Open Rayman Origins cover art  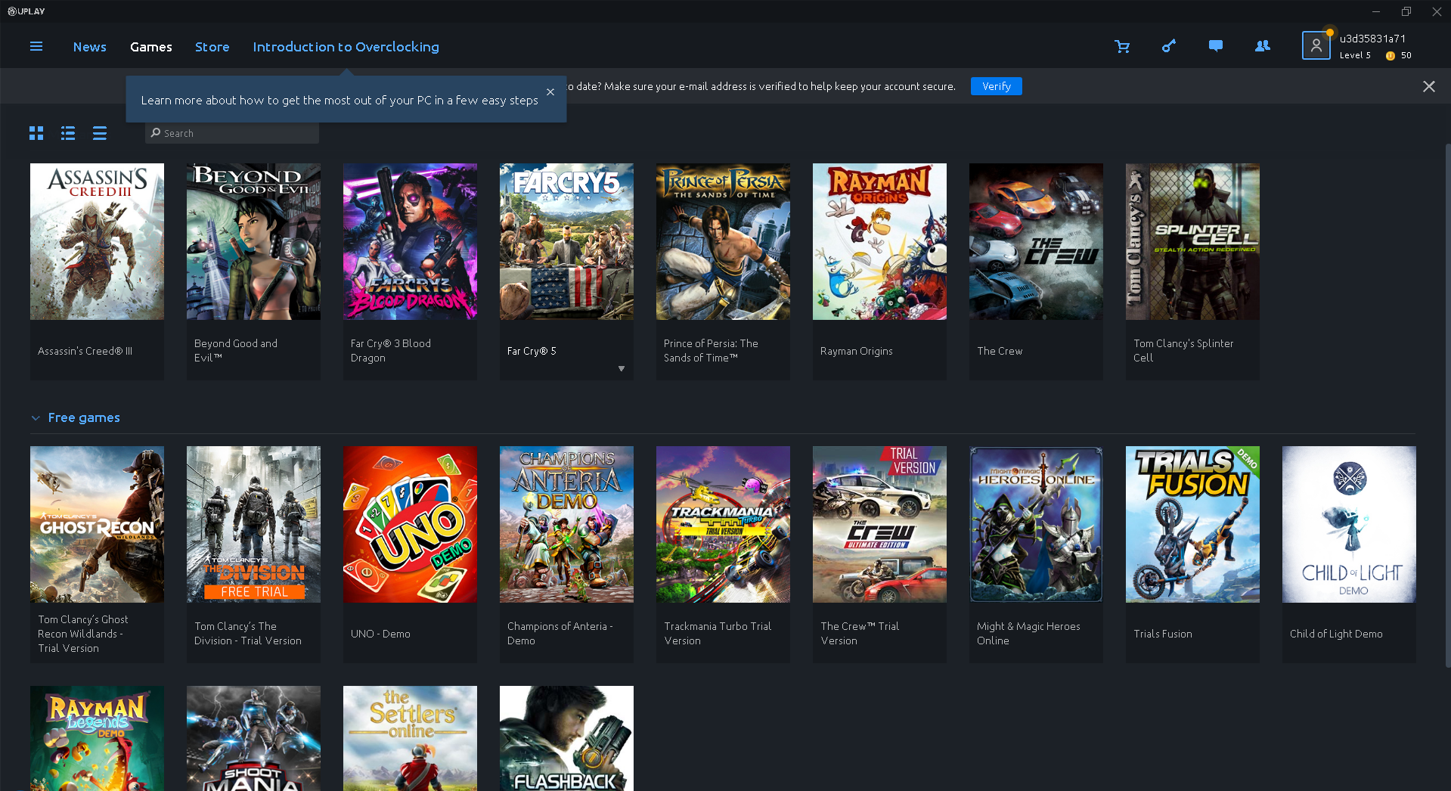(x=879, y=241)
